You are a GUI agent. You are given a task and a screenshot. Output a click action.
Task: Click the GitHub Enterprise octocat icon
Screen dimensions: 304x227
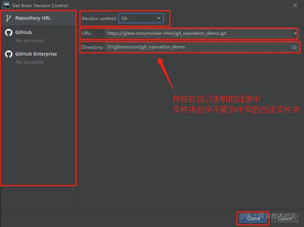tap(8, 54)
